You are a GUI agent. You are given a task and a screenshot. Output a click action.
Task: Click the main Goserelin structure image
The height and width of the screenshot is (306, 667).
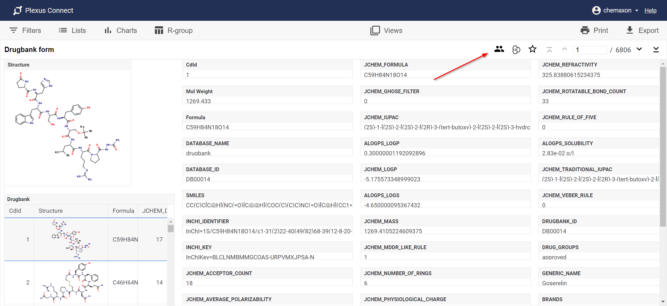point(68,128)
